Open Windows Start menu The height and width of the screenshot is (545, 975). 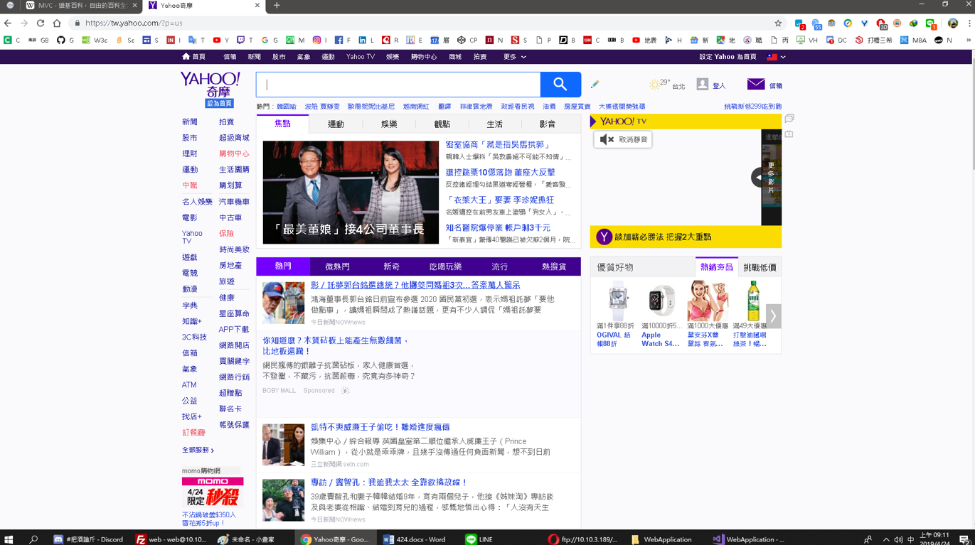9,539
